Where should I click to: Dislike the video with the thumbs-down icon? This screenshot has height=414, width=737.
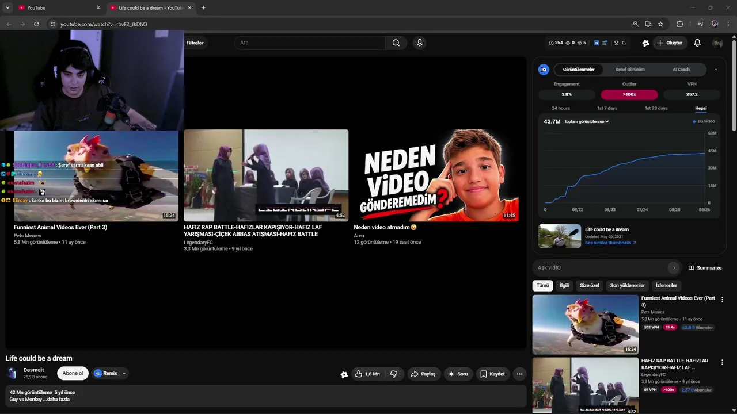[394, 374]
